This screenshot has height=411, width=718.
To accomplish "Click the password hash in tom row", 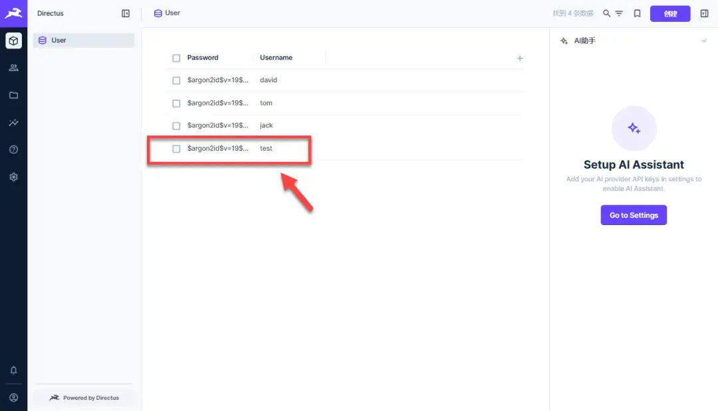I will pos(217,103).
